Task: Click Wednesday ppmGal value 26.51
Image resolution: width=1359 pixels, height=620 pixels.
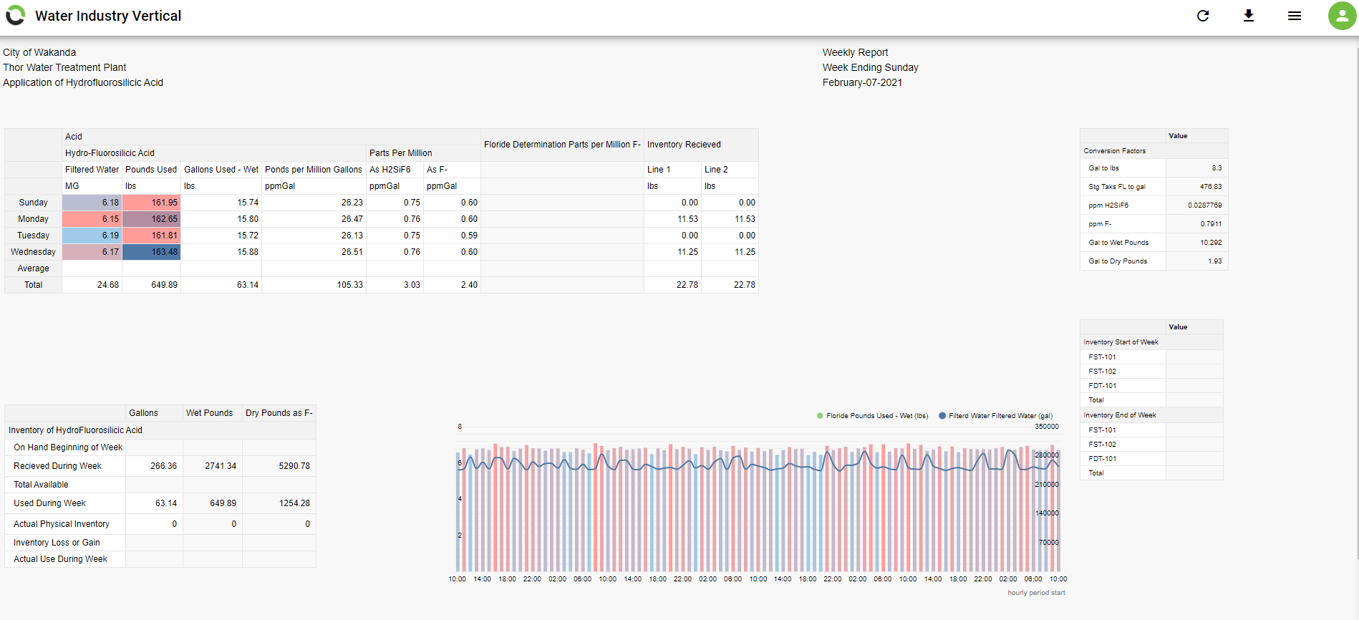Action: [x=314, y=252]
